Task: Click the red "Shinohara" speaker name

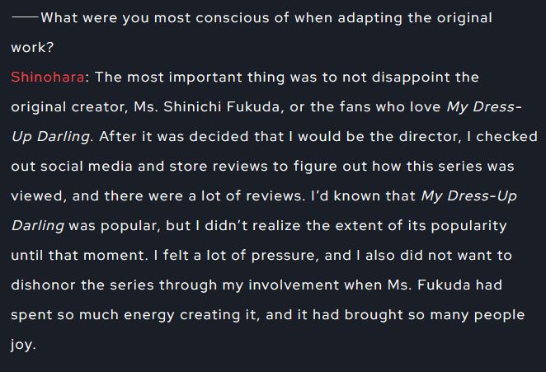Action: click(x=47, y=77)
